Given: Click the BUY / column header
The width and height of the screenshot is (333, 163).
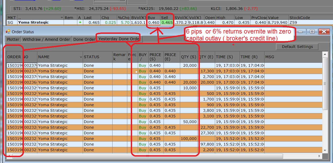Looking at the screenshot, I should tap(143, 57).
